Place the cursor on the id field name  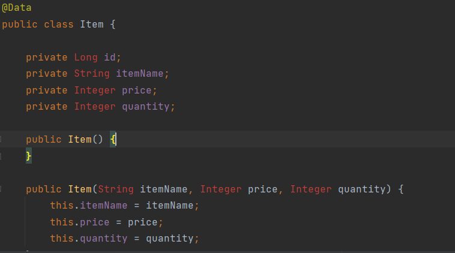pyautogui.click(x=110, y=58)
